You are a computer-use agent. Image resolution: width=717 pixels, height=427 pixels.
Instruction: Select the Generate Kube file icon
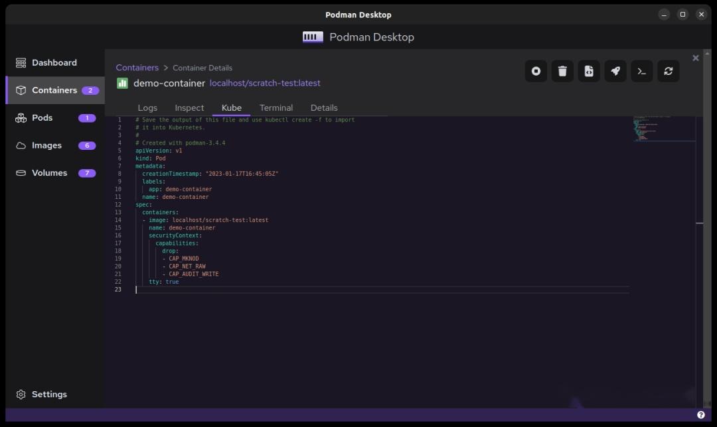point(589,71)
